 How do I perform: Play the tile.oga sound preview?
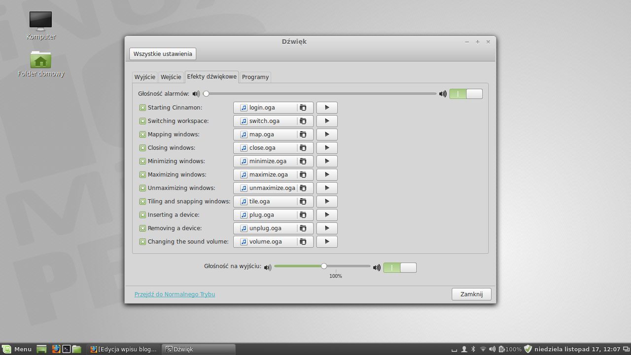[327, 201]
